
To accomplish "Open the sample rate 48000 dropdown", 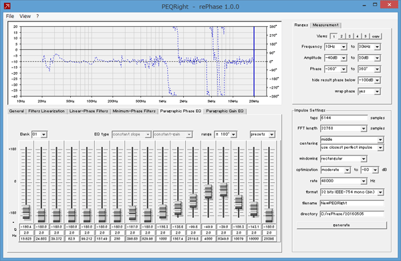I will (344, 181).
